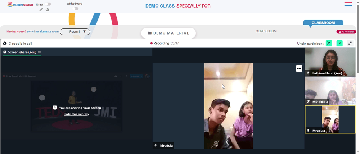Click microphone icon on pinned Mrudula label

pyautogui.click(x=156, y=145)
